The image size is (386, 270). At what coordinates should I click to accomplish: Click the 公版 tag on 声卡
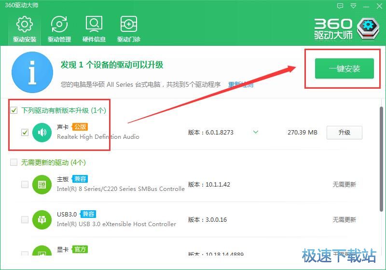click(x=80, y=127)
